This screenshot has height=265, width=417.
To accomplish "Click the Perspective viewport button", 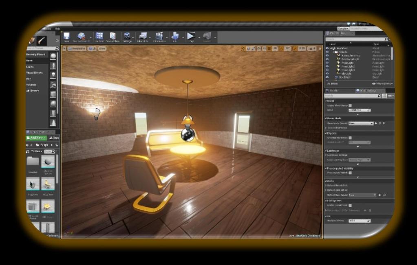I will (x=77, y=48).
